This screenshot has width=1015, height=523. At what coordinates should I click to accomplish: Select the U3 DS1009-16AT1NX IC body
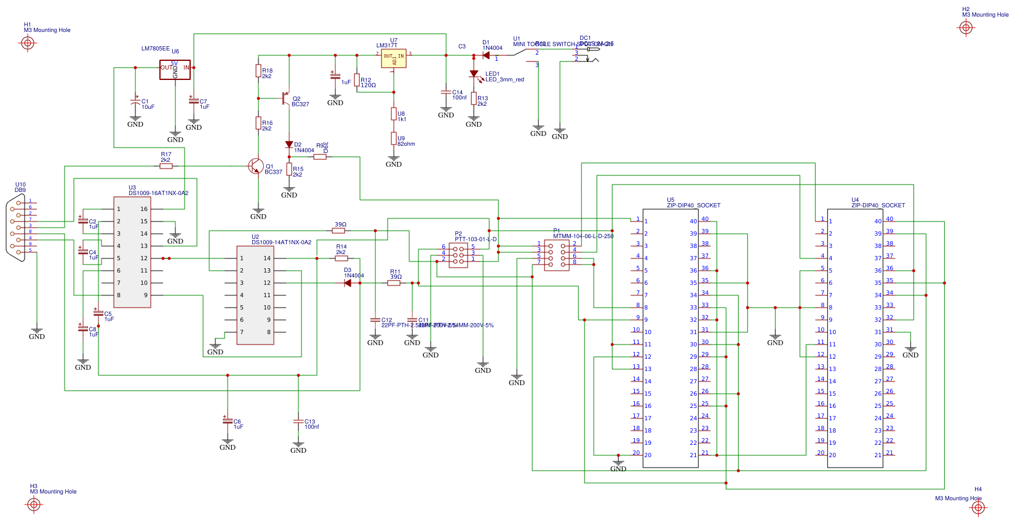coord(132,252)
